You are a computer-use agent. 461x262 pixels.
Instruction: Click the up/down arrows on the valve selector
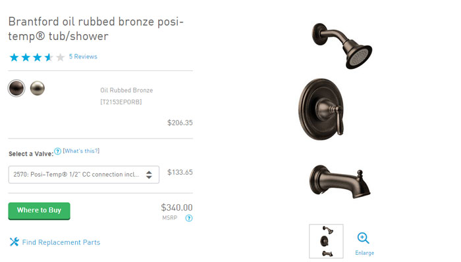click(x=149, y=175)
